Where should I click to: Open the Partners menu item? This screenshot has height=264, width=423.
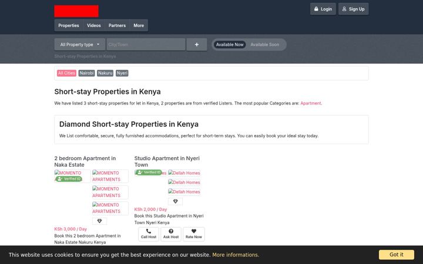click(x=117, y=25)
